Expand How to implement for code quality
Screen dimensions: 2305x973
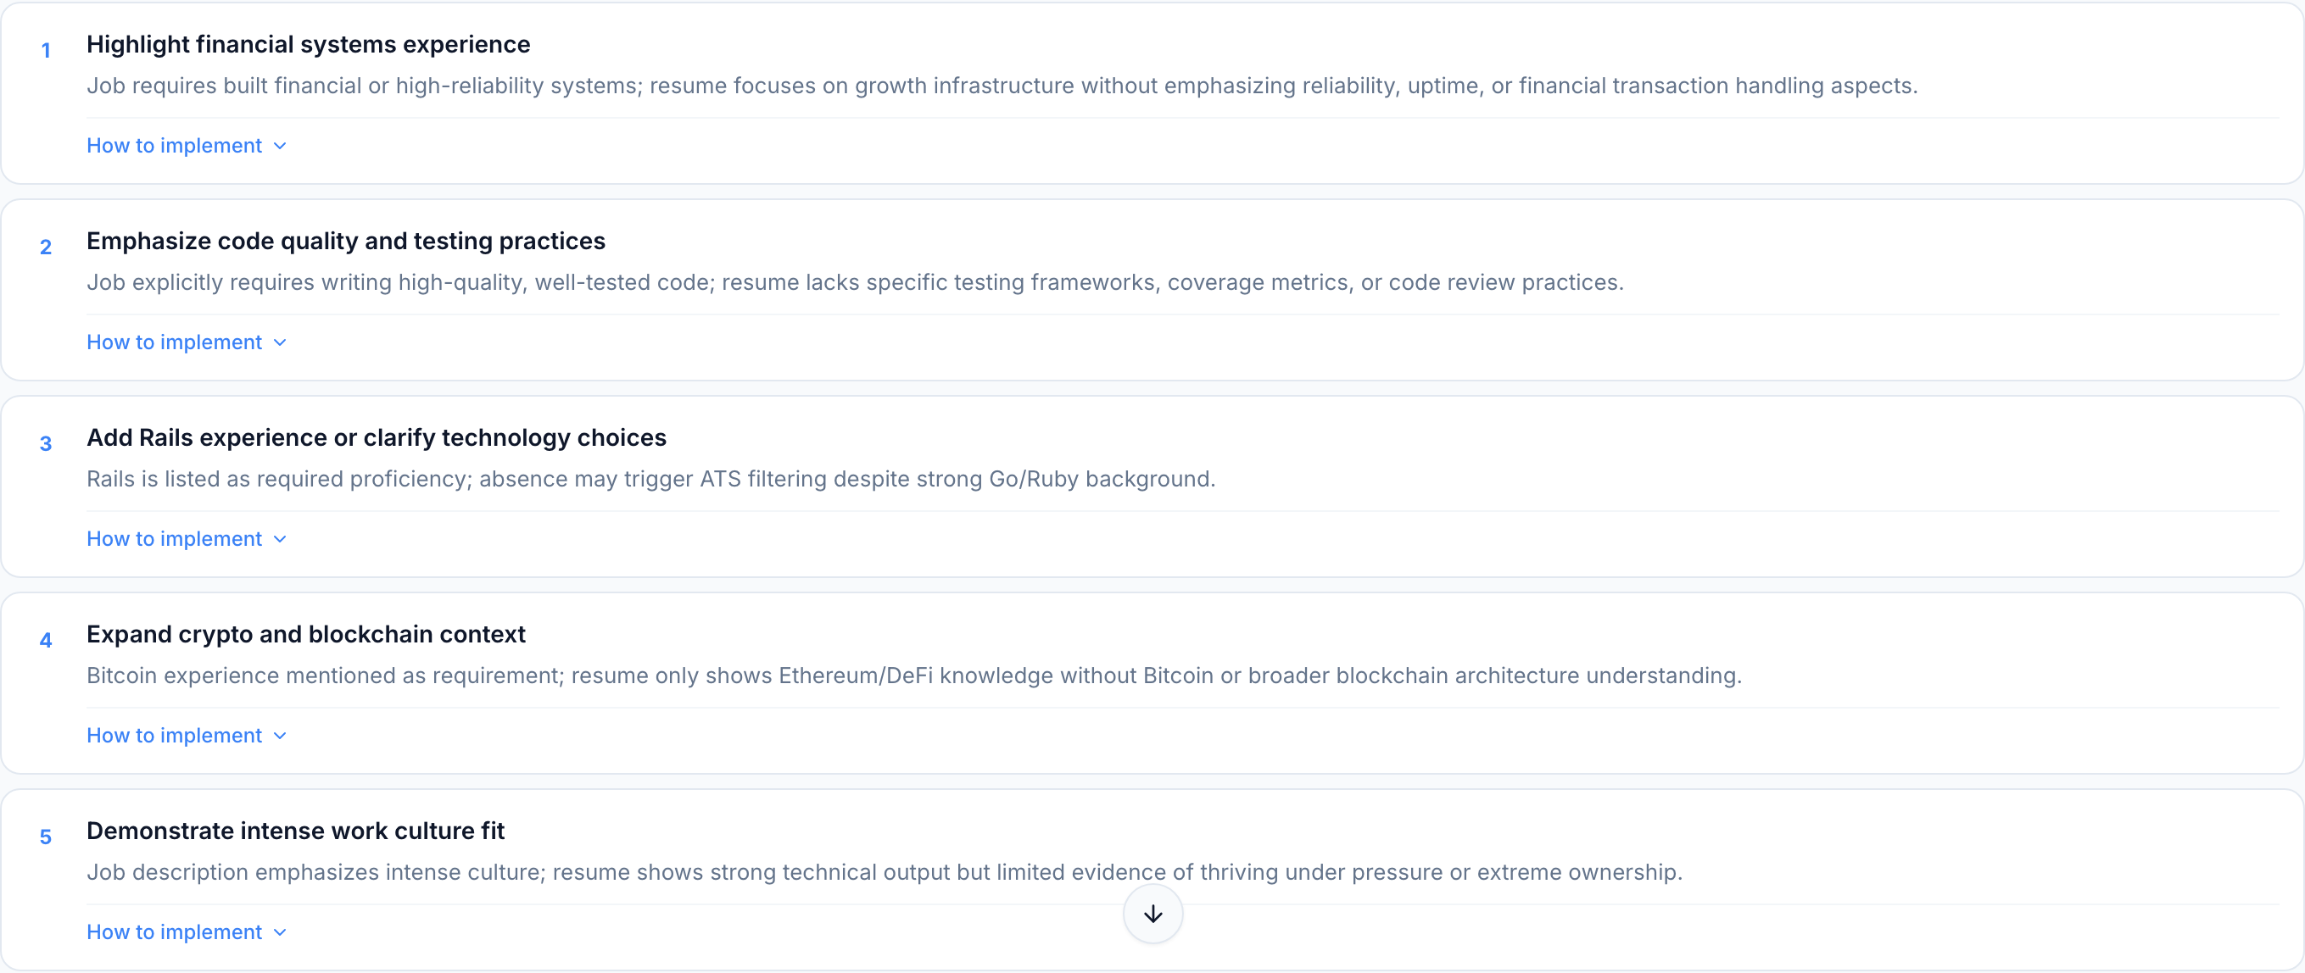tap(175, 342)
